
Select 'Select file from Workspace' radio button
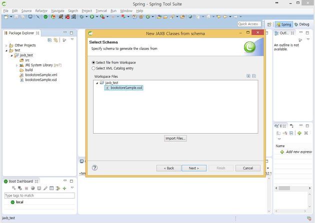click(x=93, y=62)
